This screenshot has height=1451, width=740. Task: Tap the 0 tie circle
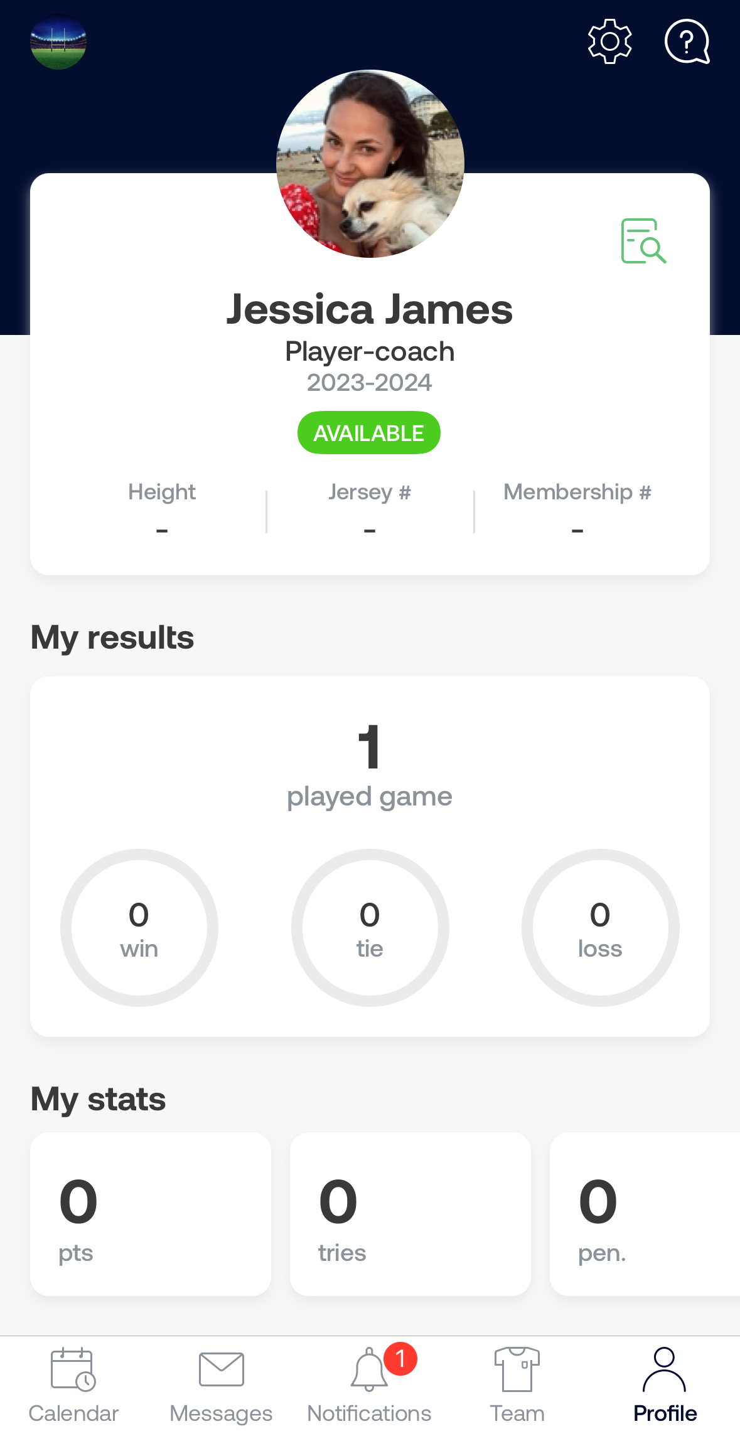(370, 928)
